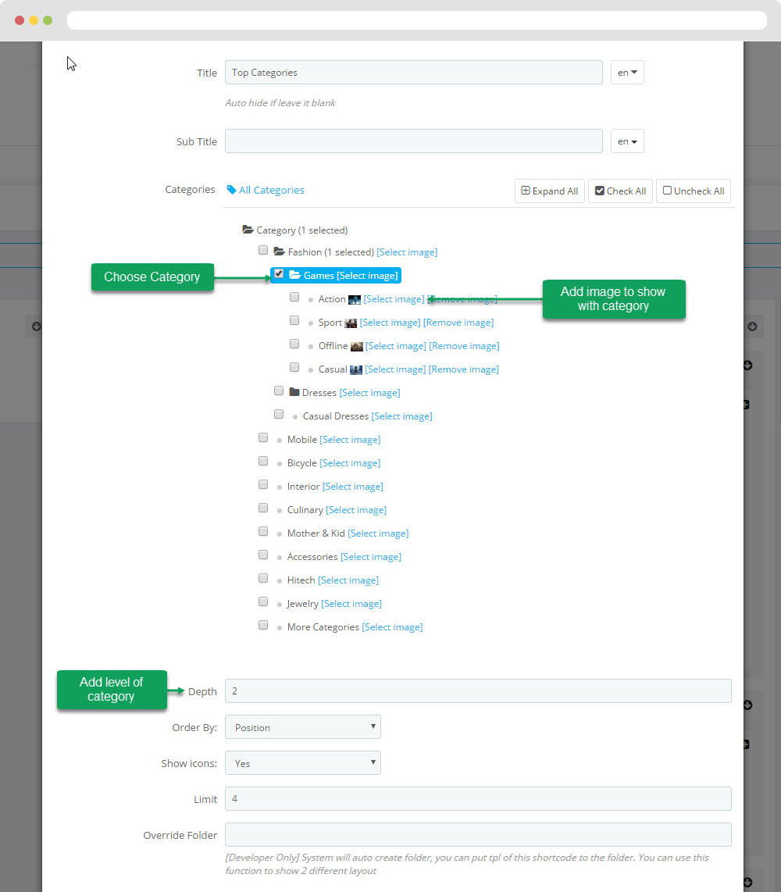Screen dimensions: 781x892
Task: Tick the Jewelry category checkbox
Action: 262,601
